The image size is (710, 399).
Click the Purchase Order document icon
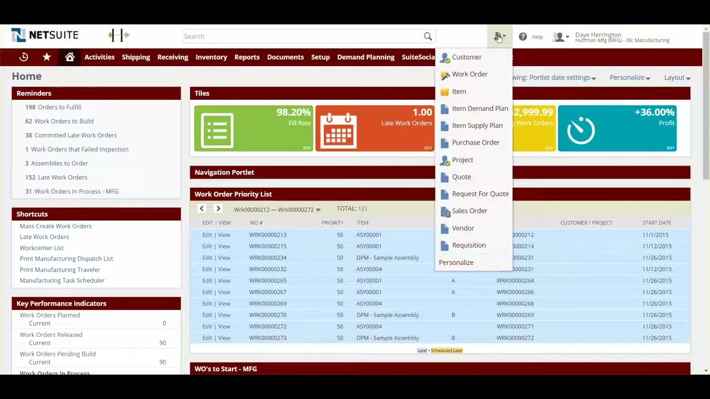tap(444, 143)
